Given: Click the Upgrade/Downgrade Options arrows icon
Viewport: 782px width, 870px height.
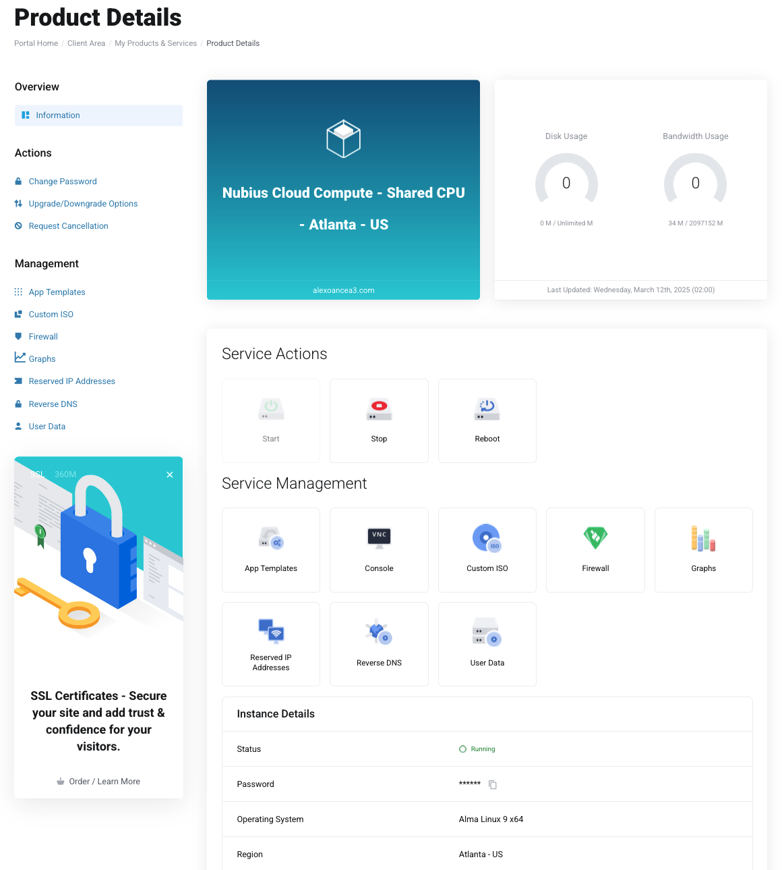Looking at the screenshot, I should pyautogui.click(x=18, y=204).
